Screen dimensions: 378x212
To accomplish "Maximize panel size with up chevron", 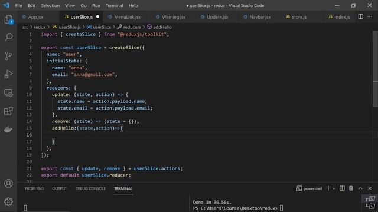I will [x=360, y=188].
